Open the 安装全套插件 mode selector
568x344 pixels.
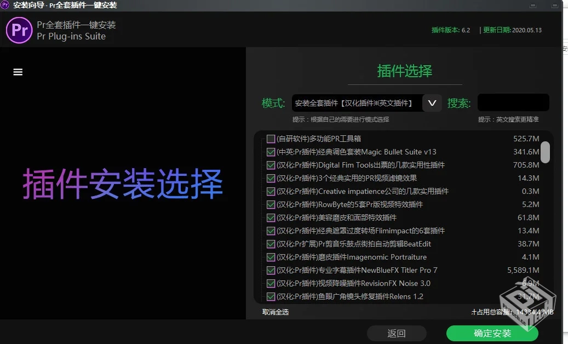(x=356, y=102)
